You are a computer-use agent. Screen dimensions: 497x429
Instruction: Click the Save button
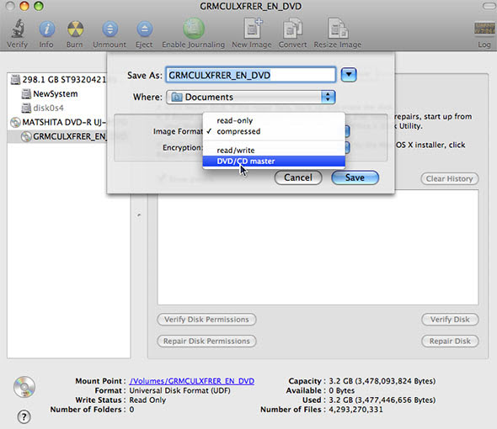[355, 177]
